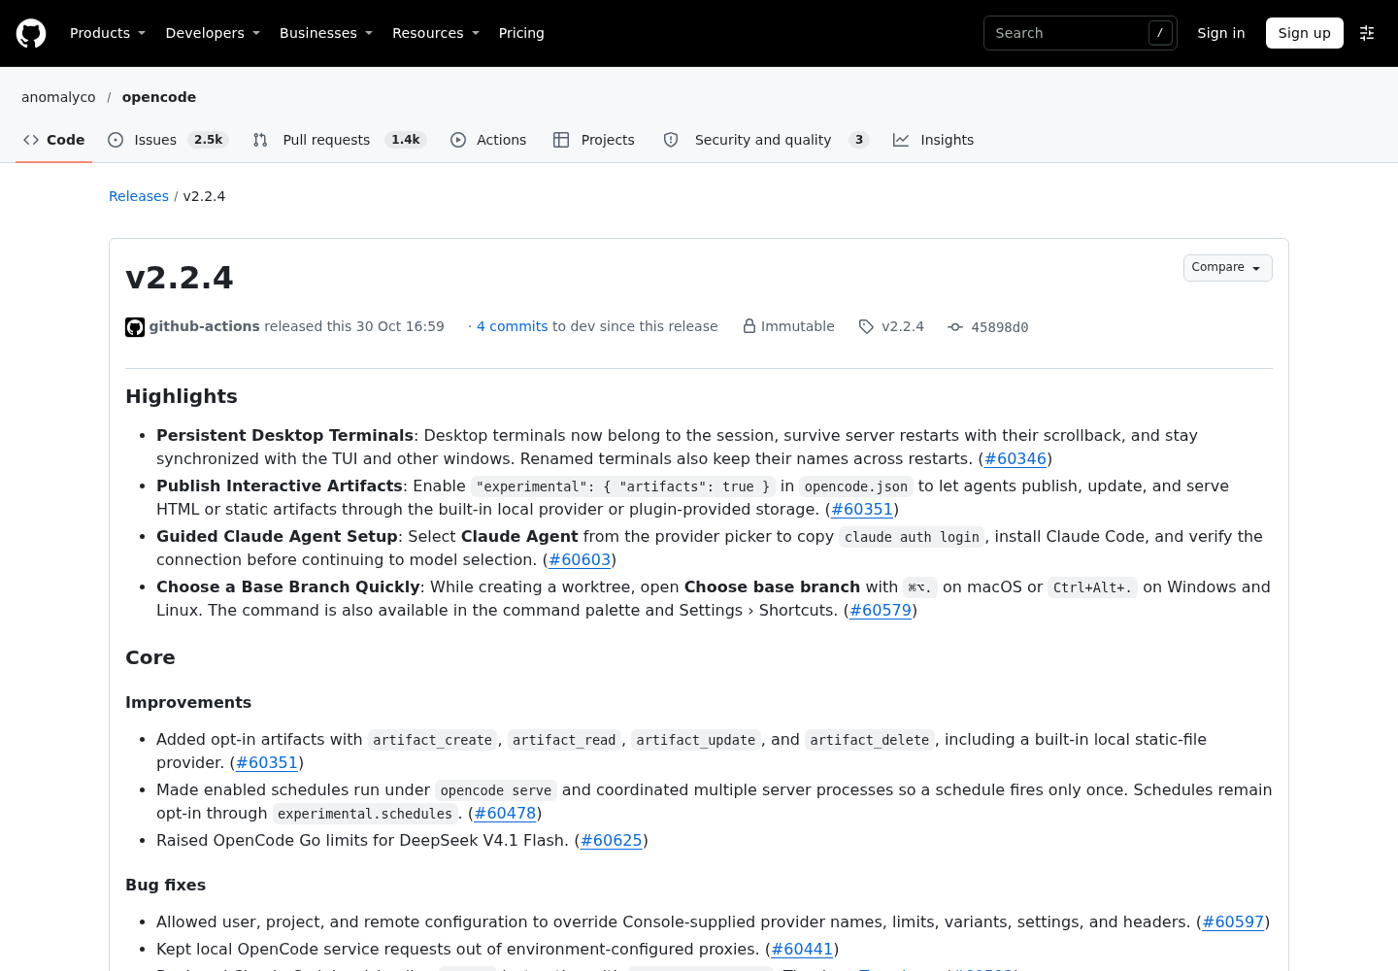Open the github-actions author link
This screenshot has height=971, width=1398.
pyautogui.click(x=204, y=326)
